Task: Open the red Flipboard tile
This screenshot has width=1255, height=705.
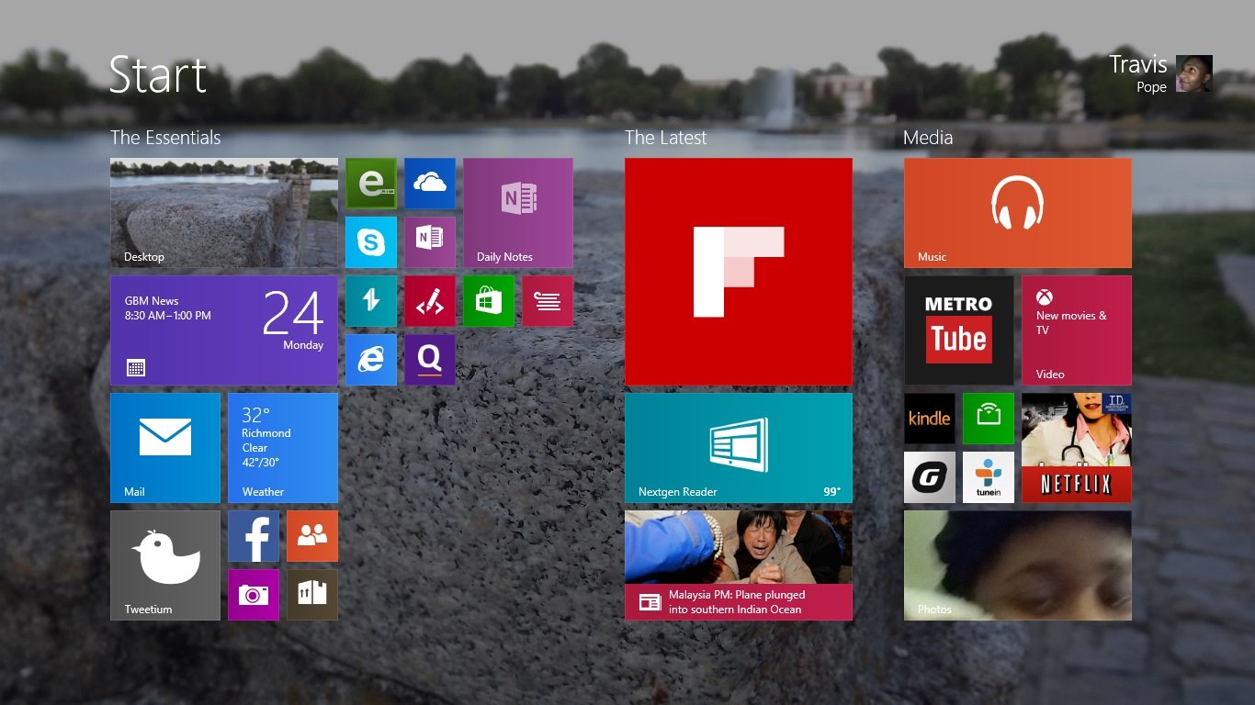Action: pyautogui.click(x=739, y=272)
